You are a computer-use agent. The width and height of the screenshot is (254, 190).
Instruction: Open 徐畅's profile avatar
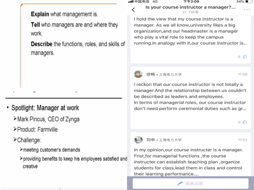[x=138, y=74]
